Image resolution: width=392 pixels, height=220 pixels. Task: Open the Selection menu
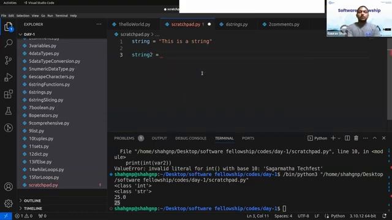(x=23, y=16)
